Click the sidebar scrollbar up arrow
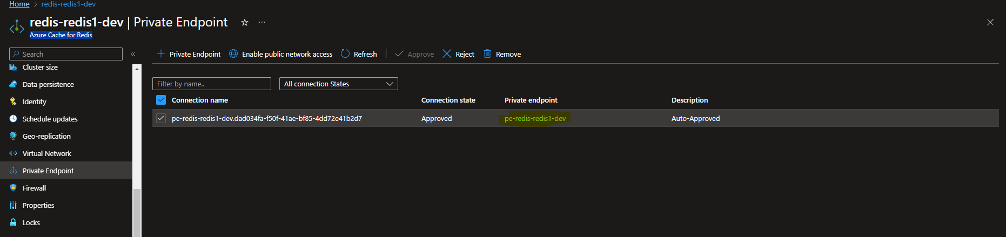 [137, 69]
